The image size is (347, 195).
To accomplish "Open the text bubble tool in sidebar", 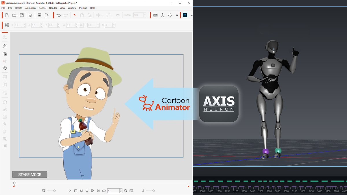I will [5, 68].
